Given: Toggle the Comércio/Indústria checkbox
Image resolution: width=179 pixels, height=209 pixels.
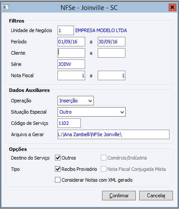Looking at the screenshot, I should pyautogui.click(x=103, y=158).
